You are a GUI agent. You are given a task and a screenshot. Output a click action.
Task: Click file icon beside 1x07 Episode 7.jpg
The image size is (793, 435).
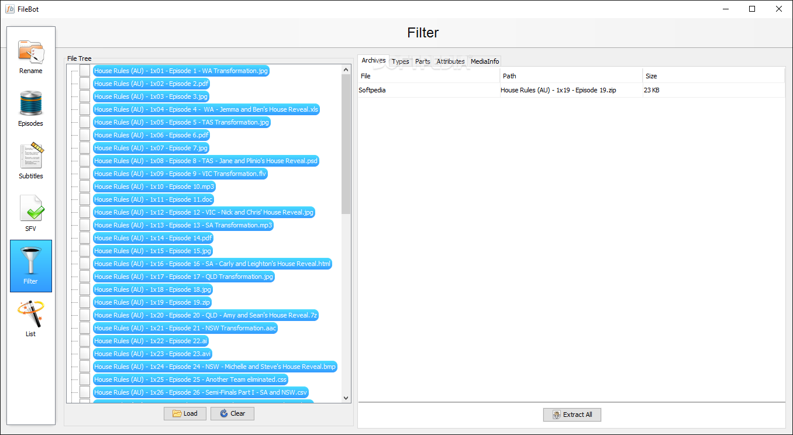pyautogui.click(x=85, y=148)
